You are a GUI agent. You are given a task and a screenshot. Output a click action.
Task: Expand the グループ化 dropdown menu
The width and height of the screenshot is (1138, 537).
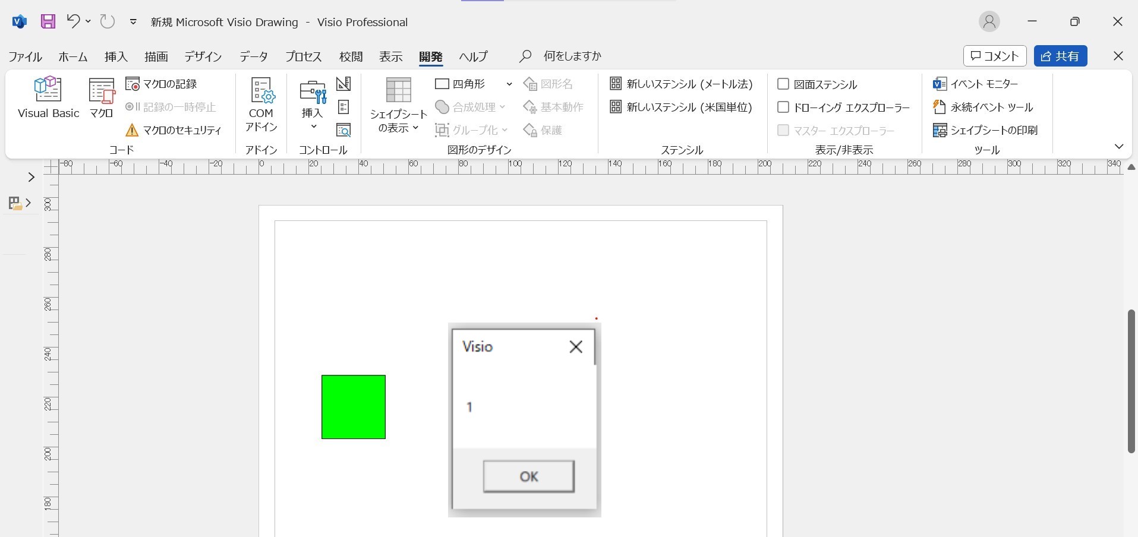[506, 129]
